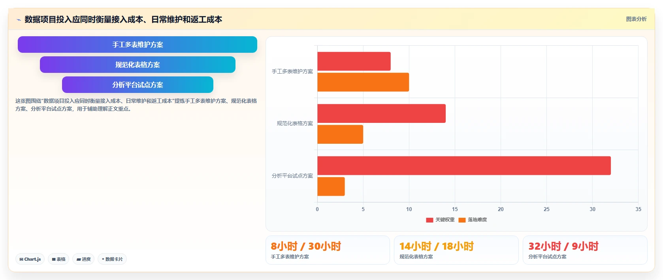Viewport: 663px width, 280px height.
Task: Click the orange bar for 手工多表维护方案
Action: [x=363, y=82]
